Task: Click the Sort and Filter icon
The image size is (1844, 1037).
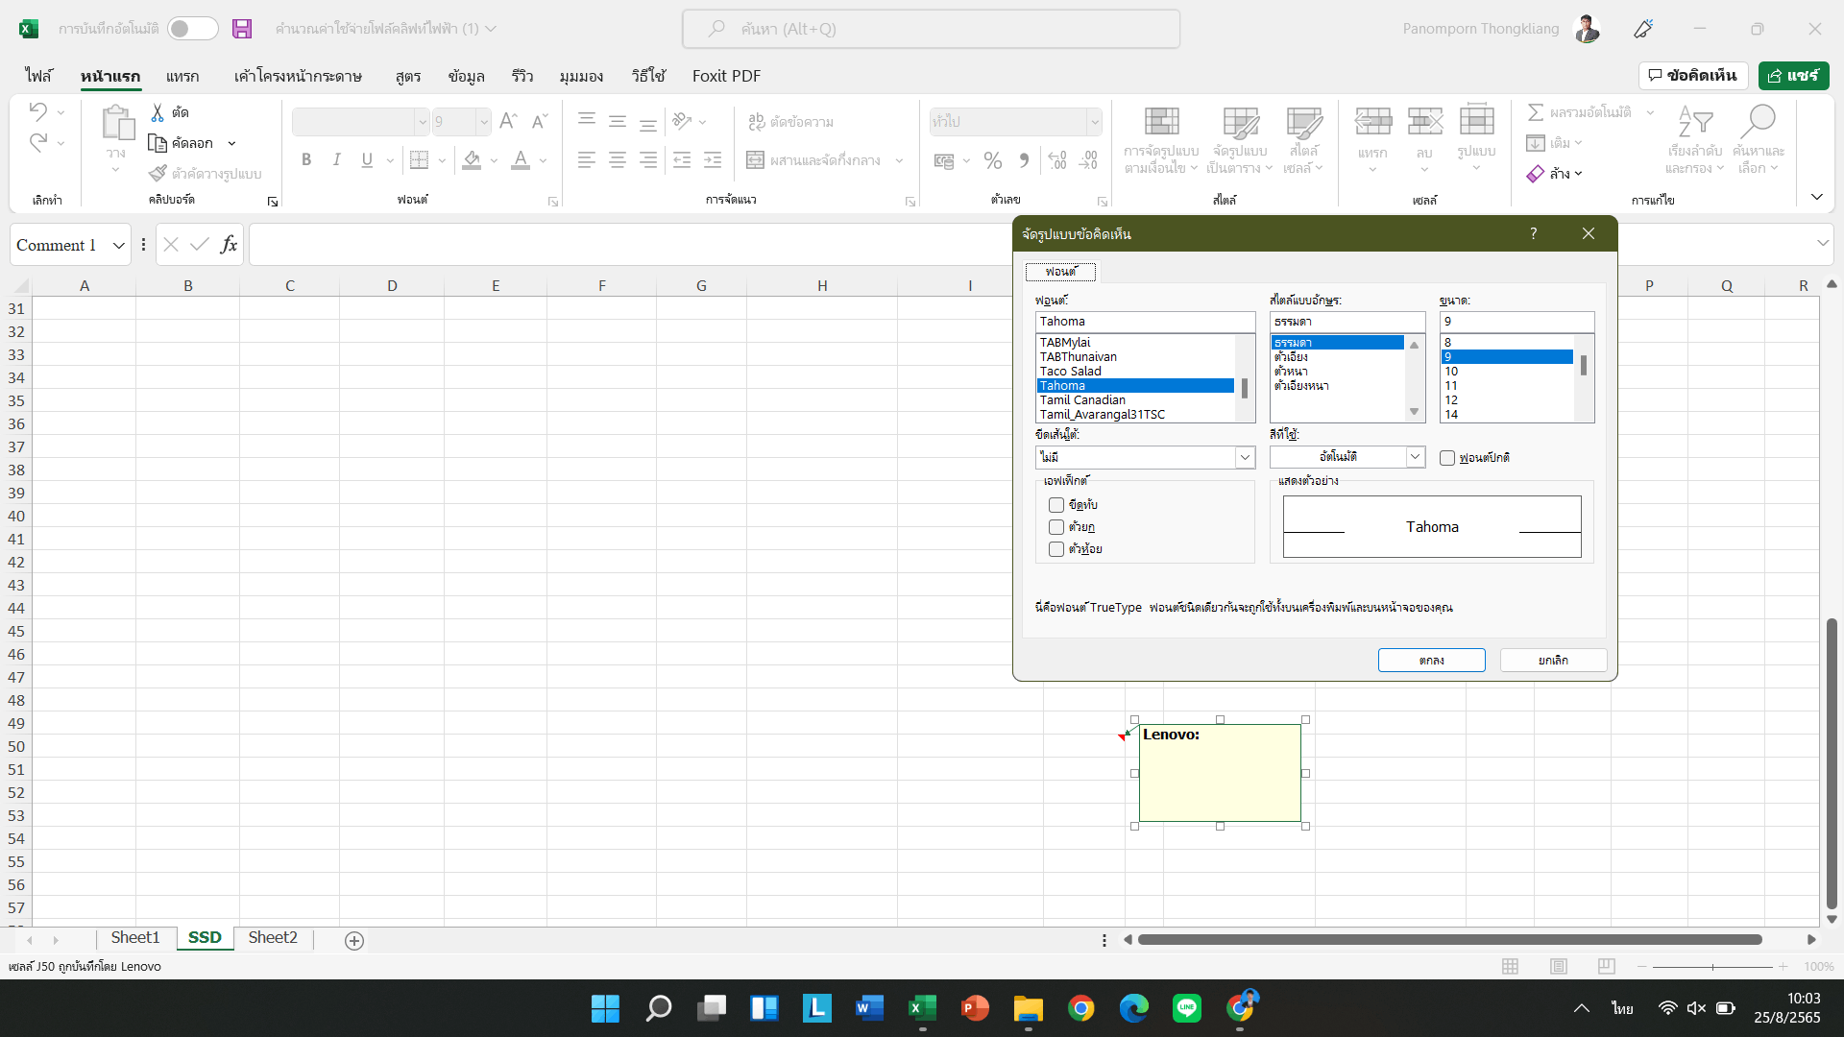Action: (x=1695, y=123)
